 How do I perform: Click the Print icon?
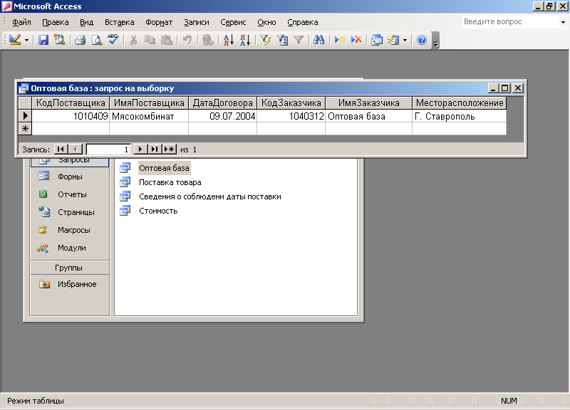[x=81, y=40]
